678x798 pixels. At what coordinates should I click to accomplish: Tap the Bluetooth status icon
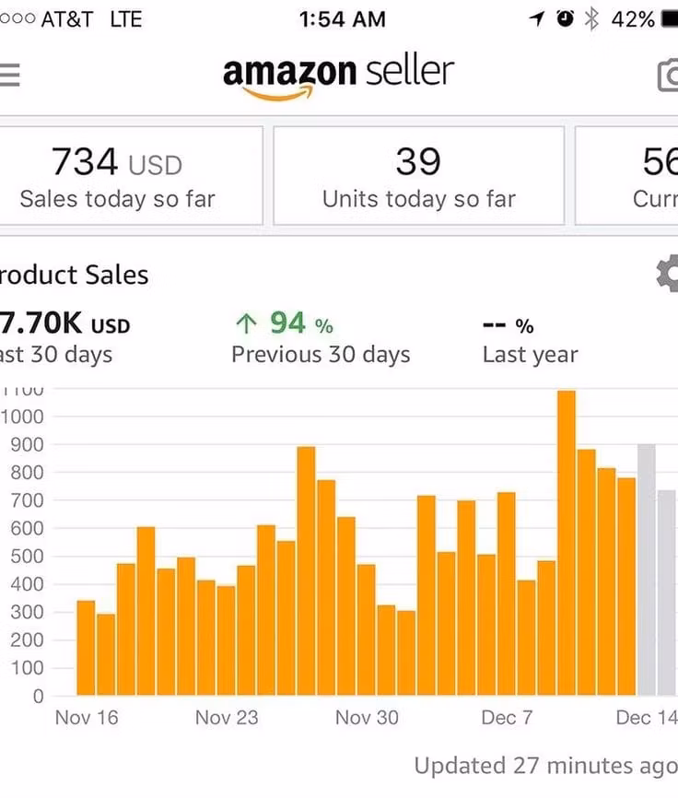[x=592, y=19]
